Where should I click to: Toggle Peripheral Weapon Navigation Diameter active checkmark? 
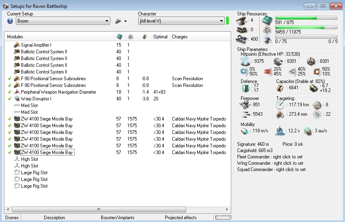click(9, 92)
